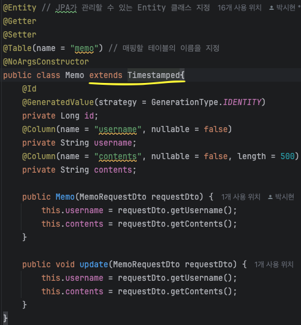Click MemoRequestDto in the update parameter
Image resolution: width=301 pixels, height=325 pixels.
tap(147, 264)
